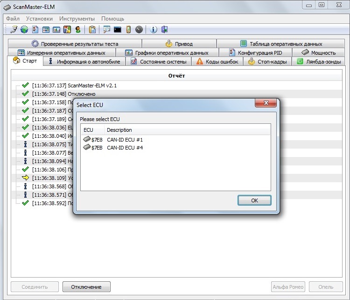
Task: Click the Description column header
Action: (x=187, y=130)
